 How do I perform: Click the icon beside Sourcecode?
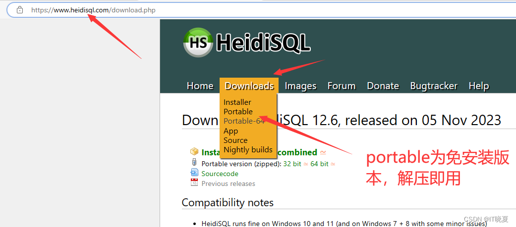[x=194, y=172]
